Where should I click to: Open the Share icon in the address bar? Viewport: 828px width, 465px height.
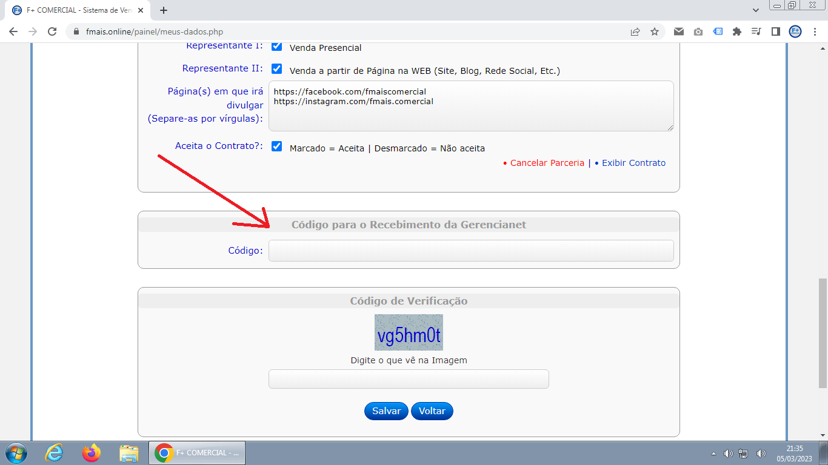[635, 31]
